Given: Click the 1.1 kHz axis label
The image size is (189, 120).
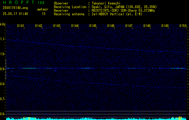Looking at the screenshot, I should pos(3,39).
